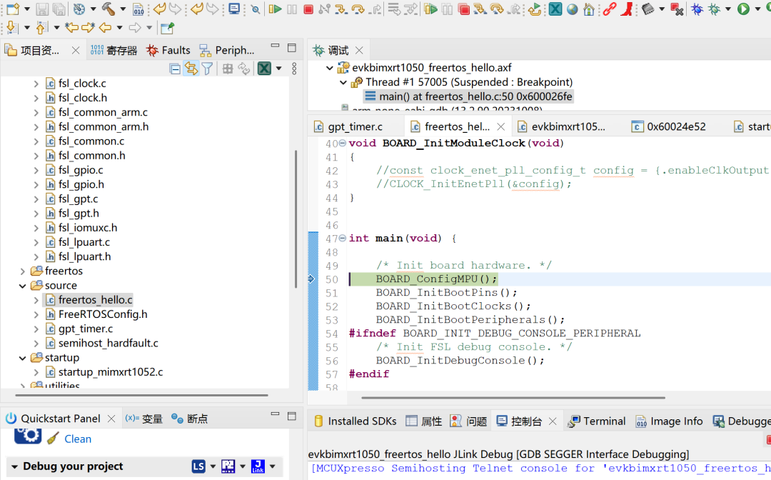Select semihost_hardfault.c file
The height and width of the screenshot is (480, 771).
109,344
